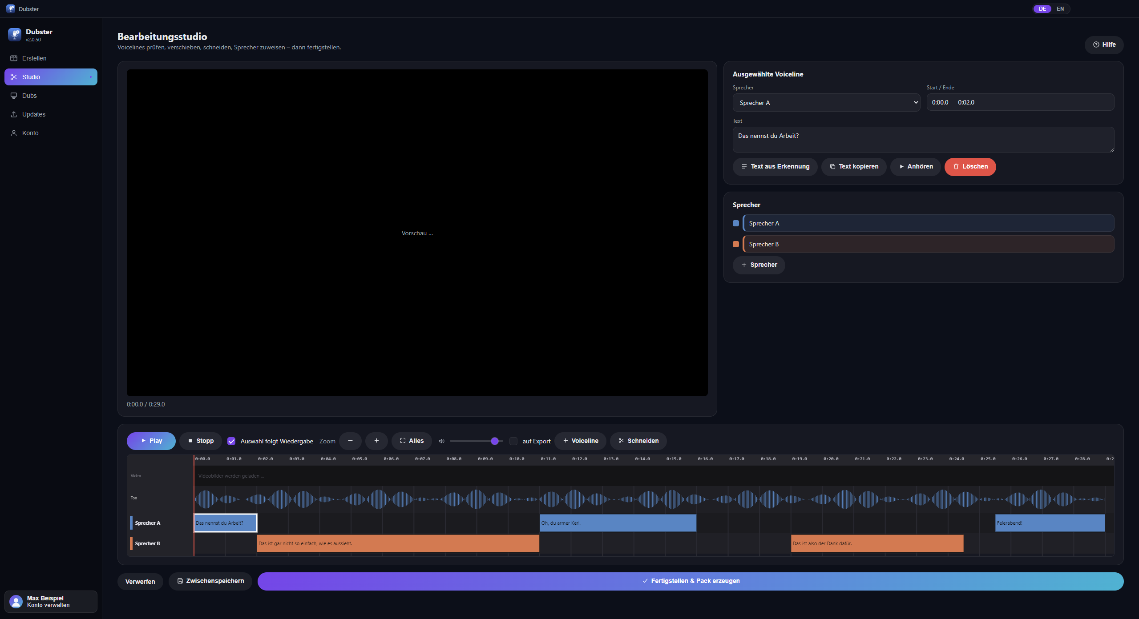Open the Studio page
Screen dimensions: 1139x619
(x=51, y=77)
